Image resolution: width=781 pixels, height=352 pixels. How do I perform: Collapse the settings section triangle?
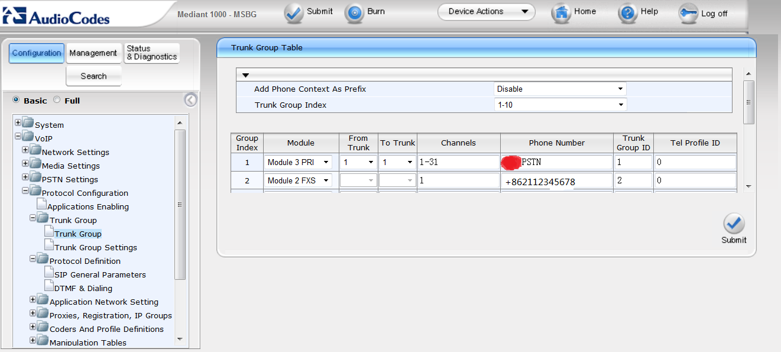pos(245,75)
